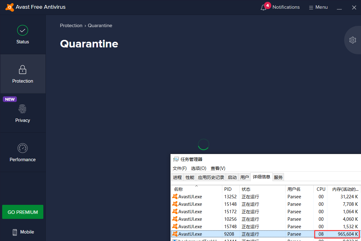Go back to Protection via breadcrumb
361x241 pixels.
point(71,26)
